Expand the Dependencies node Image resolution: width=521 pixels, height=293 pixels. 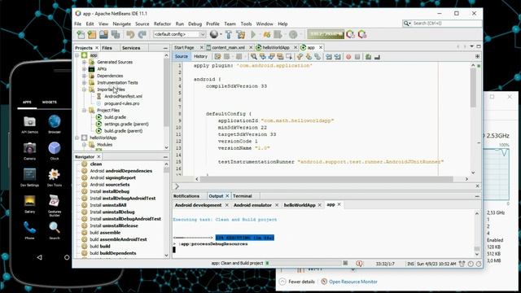click(x=84, y=76)
